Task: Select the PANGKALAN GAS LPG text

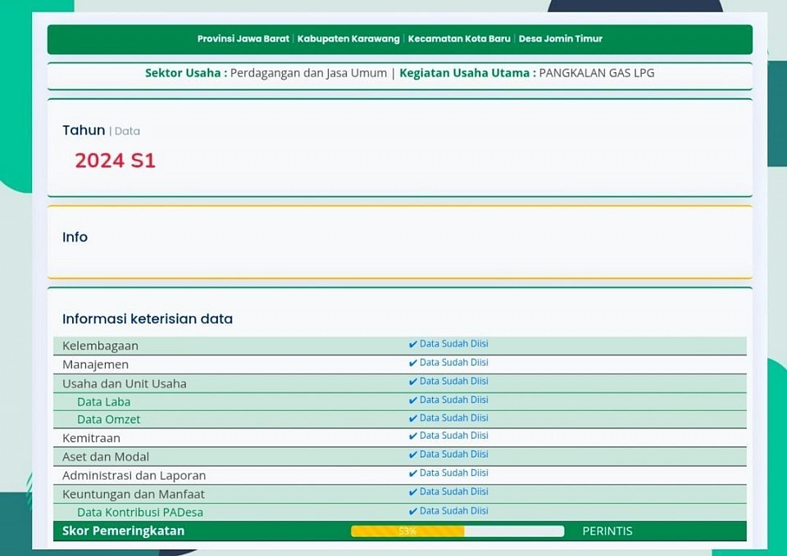Action: click(597, 73)
